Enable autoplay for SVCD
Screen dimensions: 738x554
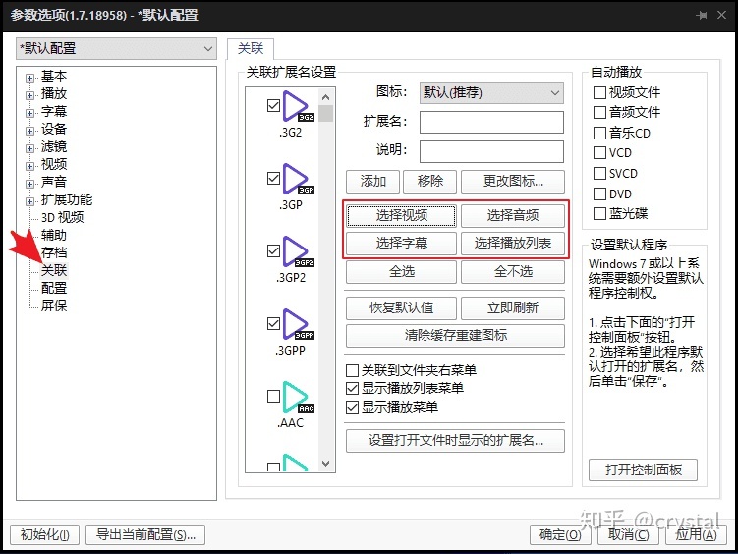(599, 174)
